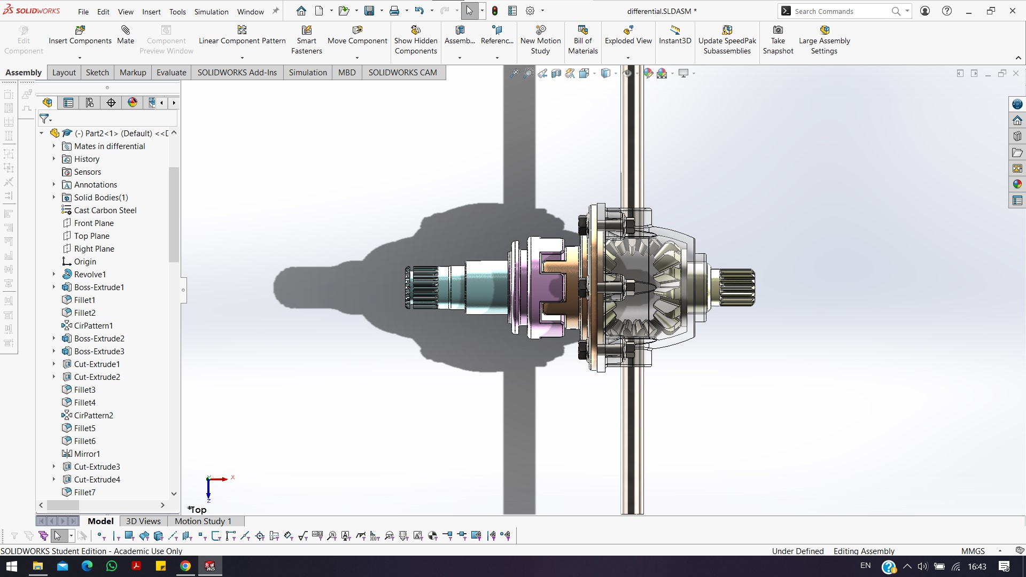This screenshot has width=1026, height=577.
Task: Open DimXpertManager tab
Action: [111, 103]
